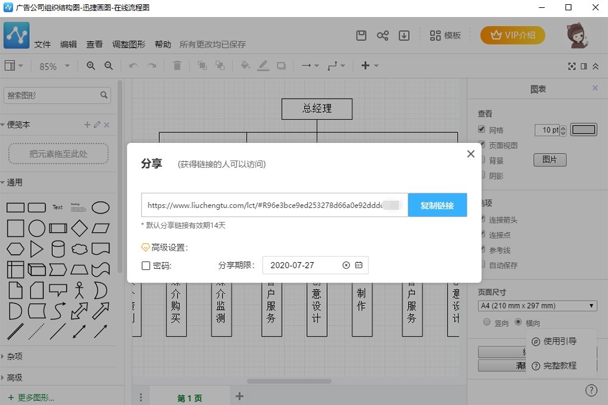Open the 调整图形 menu
Viewport: 608px width, 405px height.
(129, 44)
